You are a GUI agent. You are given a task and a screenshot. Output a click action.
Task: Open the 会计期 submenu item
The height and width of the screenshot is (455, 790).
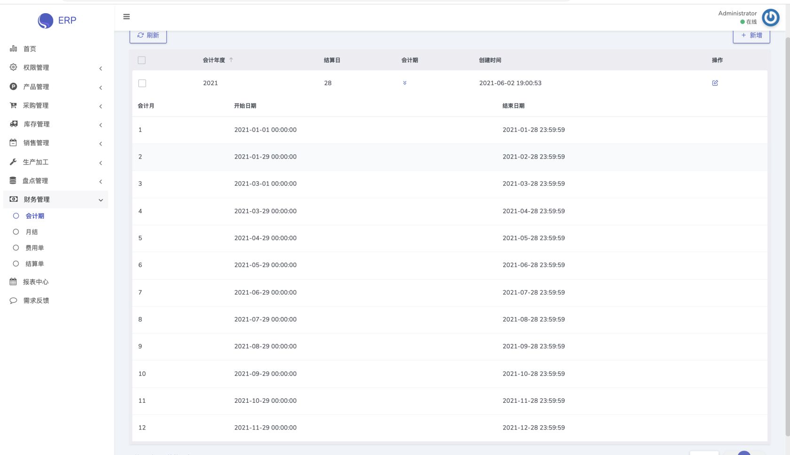[x=35, y=216]
